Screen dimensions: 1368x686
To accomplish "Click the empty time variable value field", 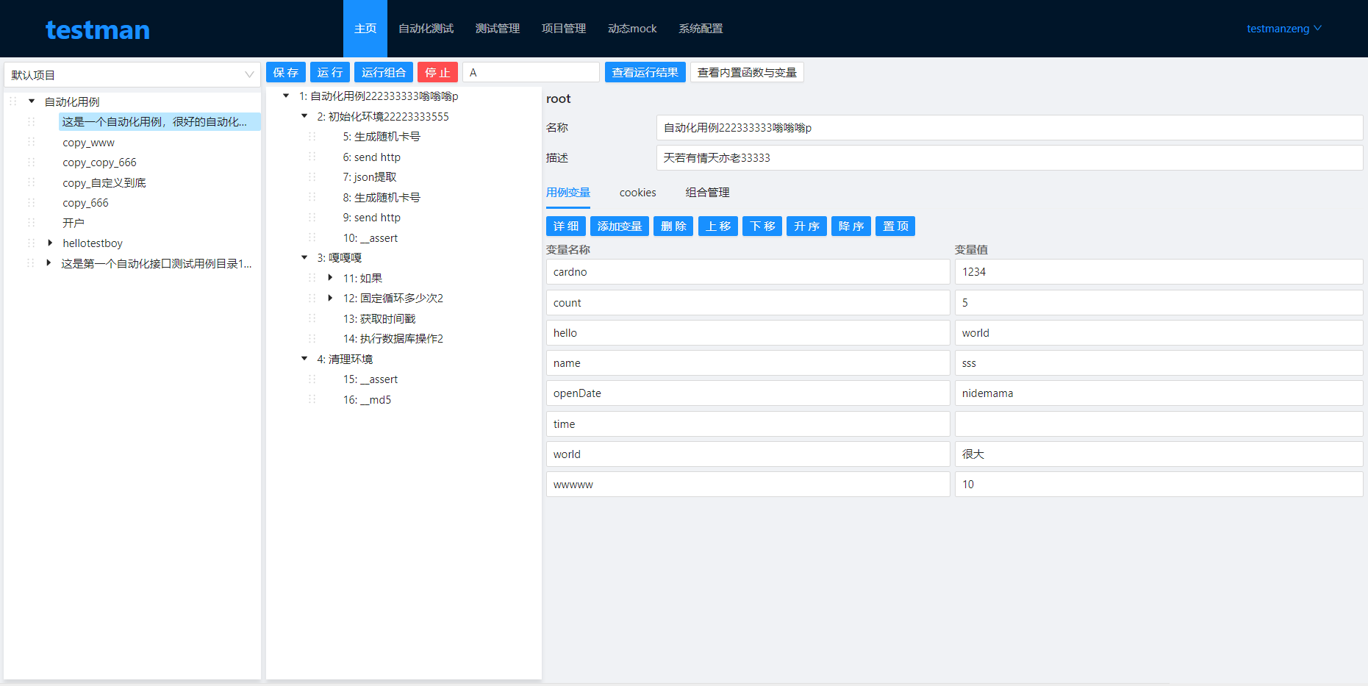I will point(1158,424).
